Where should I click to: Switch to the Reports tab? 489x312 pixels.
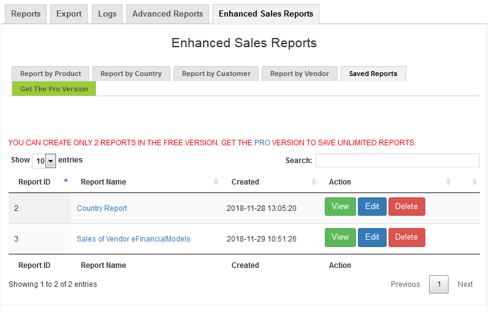(26, 14)
